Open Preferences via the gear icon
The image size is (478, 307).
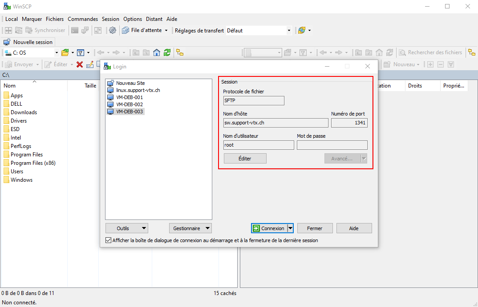point(113,30)
